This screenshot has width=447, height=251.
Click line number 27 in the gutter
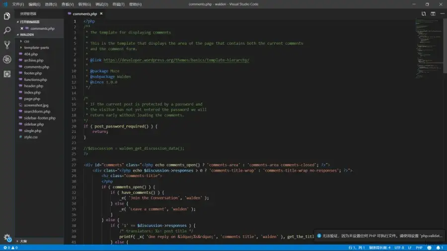coord(74,165)
